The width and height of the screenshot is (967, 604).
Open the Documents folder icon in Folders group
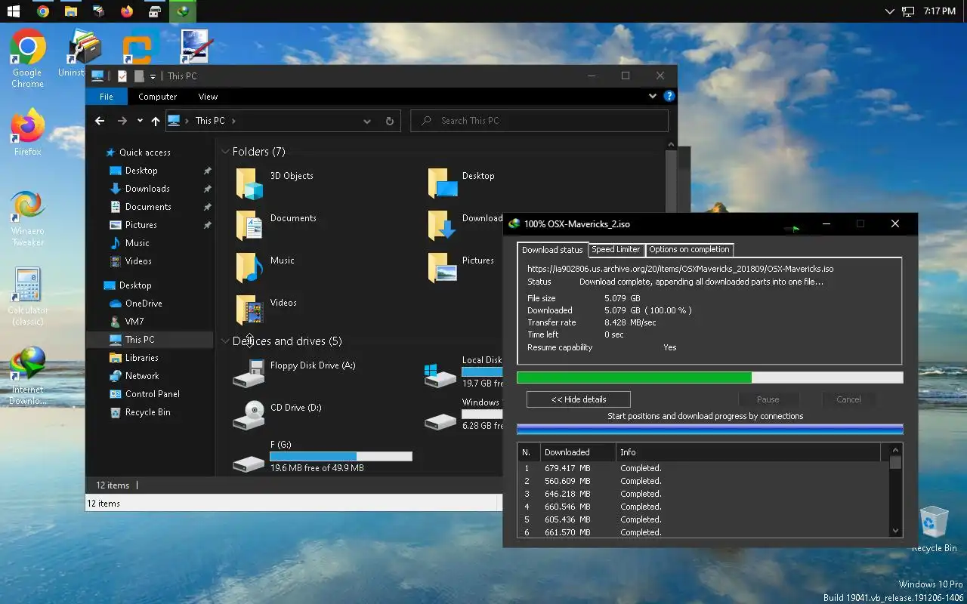click(249, 226)
